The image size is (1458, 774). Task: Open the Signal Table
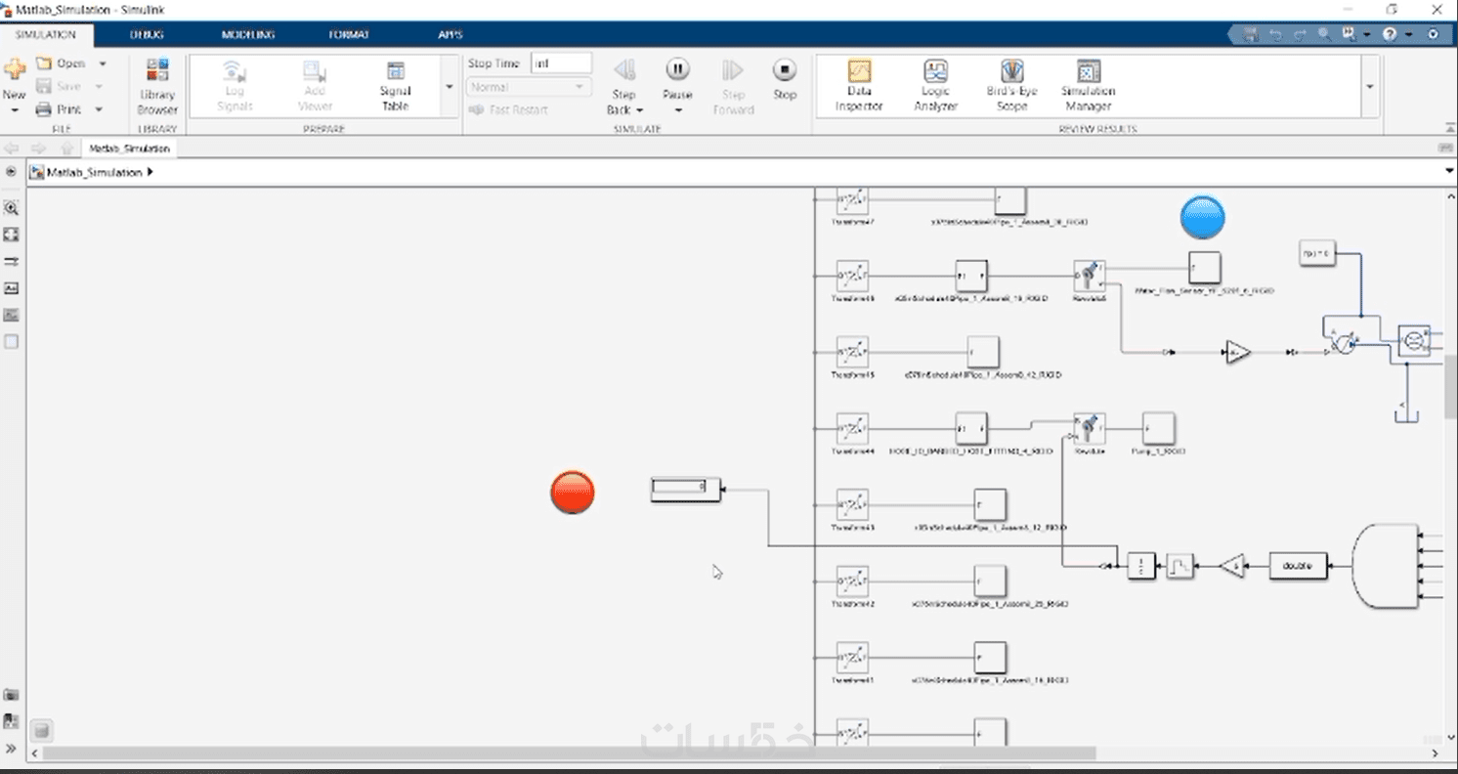[396, 86]
